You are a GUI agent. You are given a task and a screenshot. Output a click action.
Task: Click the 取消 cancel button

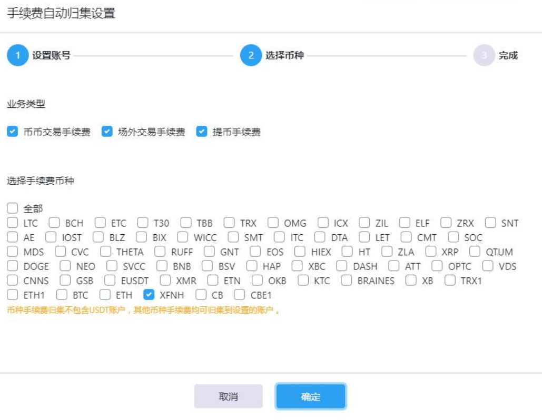(228, 396)
